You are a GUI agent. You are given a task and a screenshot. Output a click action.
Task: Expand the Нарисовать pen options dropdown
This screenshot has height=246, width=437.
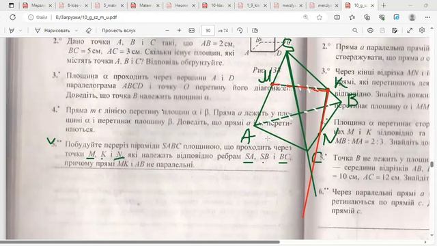(76, 30)
